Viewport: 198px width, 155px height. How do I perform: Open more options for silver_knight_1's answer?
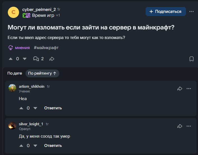189,126
